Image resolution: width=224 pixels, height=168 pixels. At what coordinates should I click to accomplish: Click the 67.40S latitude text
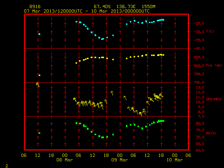pos(102,7)
